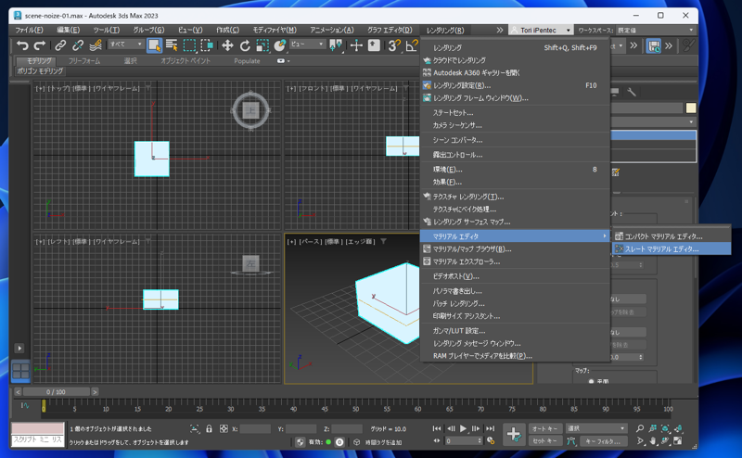This screenshot has width=742, height=458.
Task: Choose Compact Material Editor from submenu
Action: (672, 236)
